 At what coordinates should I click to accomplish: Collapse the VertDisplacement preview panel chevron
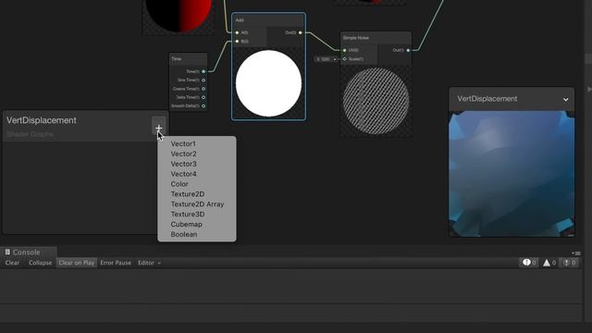(x=565, y=100)
